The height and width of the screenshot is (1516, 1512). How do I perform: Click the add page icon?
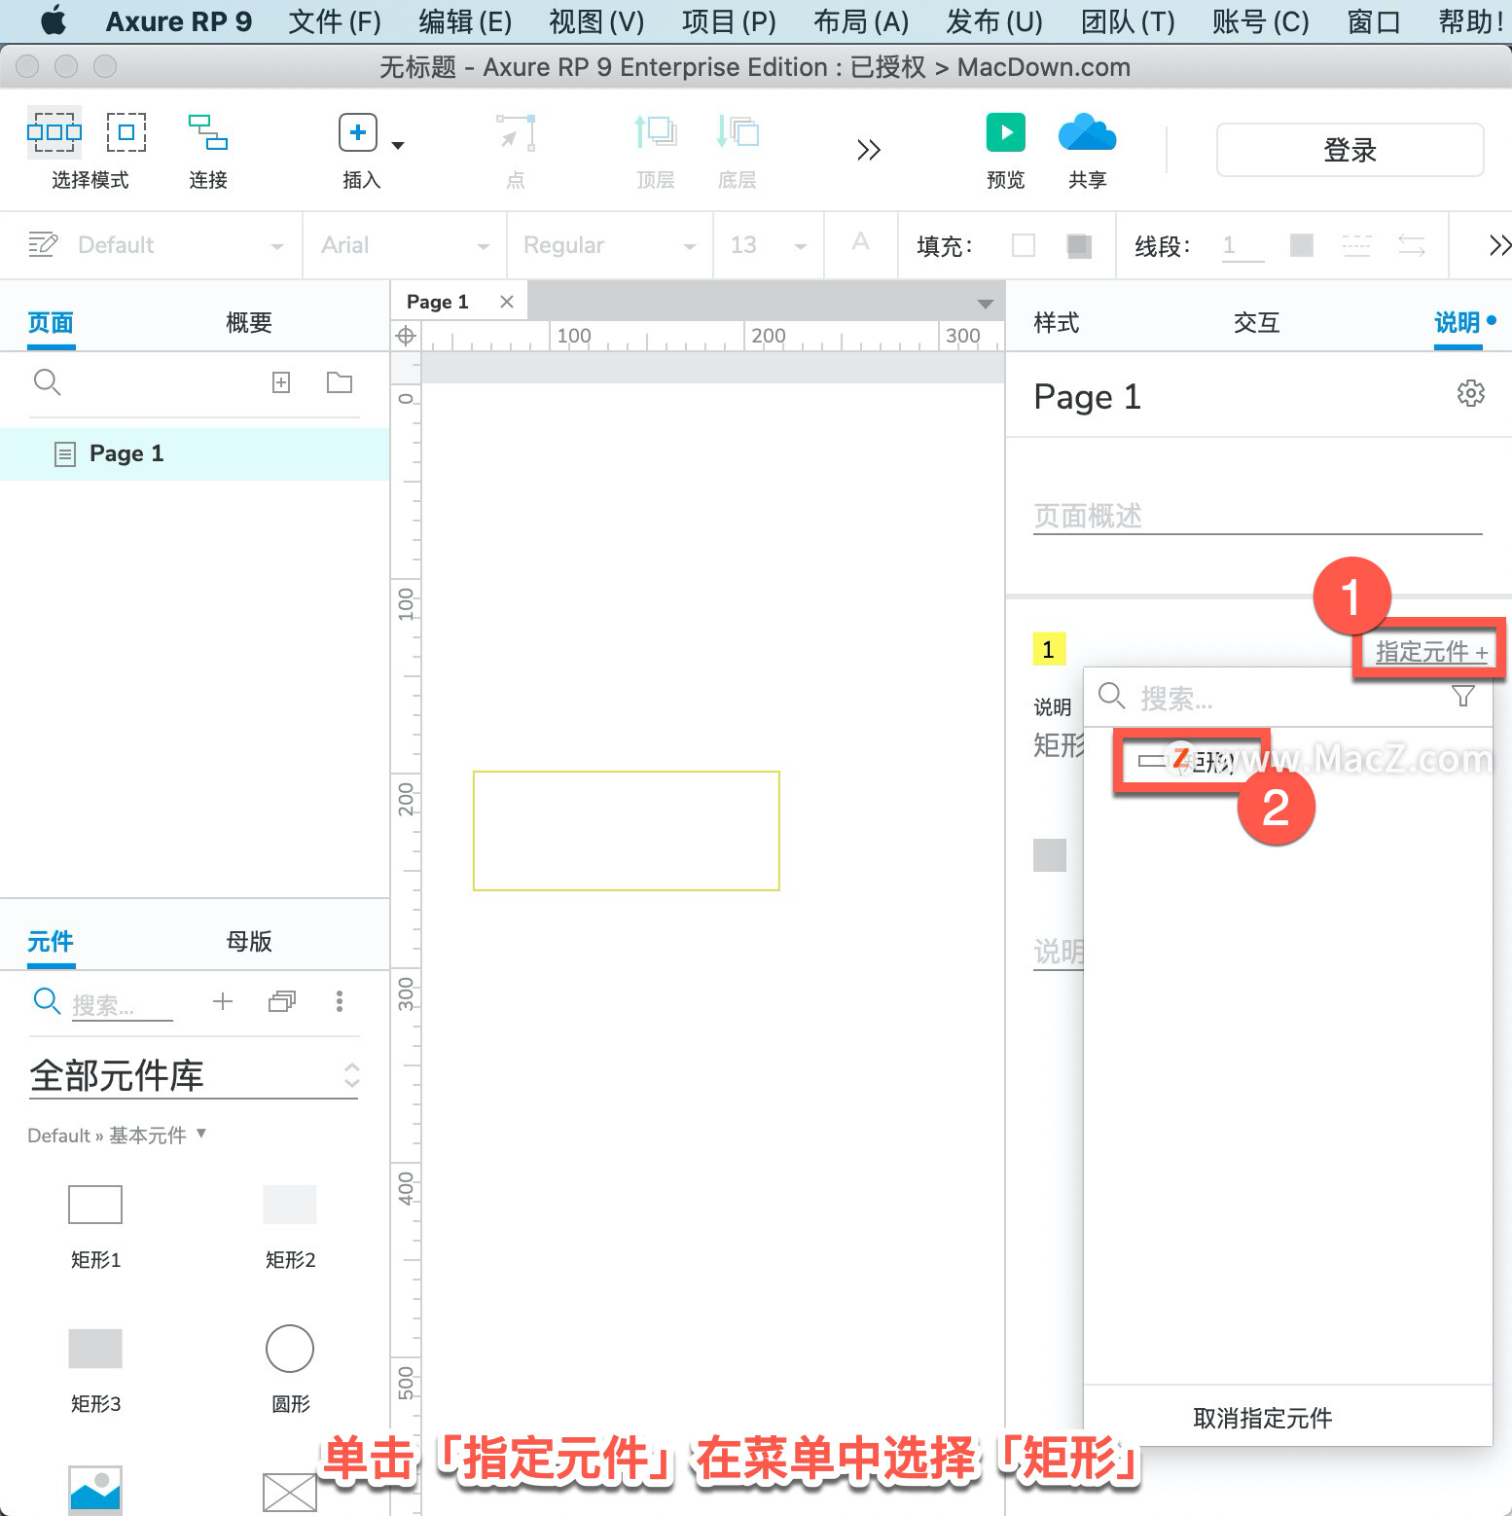coord(281,382)
